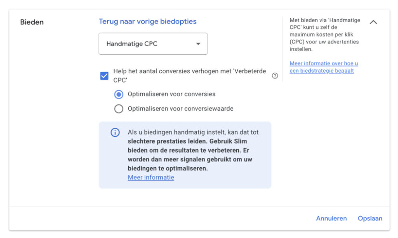Click Opslaan to save bidding
Screen dimensions: 398x238
tap(370, 218)
